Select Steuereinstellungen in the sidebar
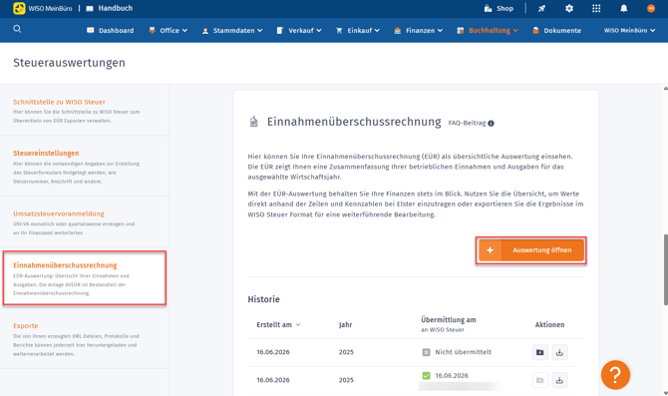Image resolution: width=668 pixels, height=396 pixels. point(85,167)
